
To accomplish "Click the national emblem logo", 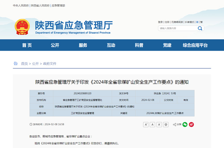I will point(22,28).
